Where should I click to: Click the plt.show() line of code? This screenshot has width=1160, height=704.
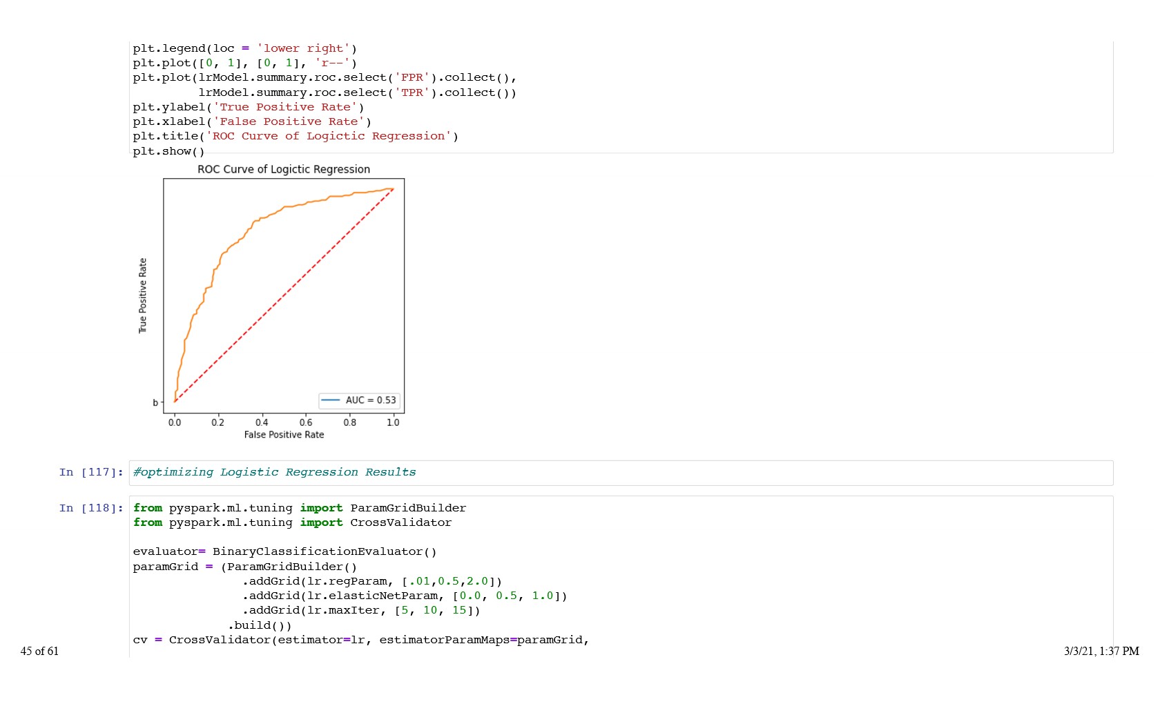[x=168, y=151]
